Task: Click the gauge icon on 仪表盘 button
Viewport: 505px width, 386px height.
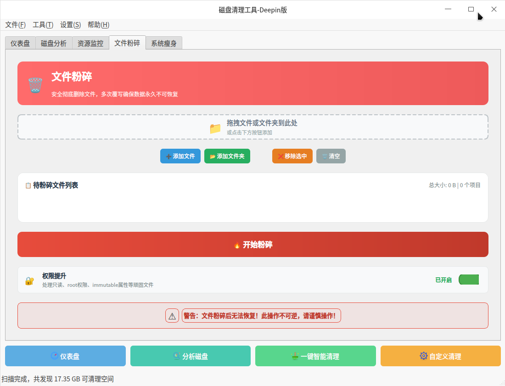Action: click(x=55, y=356)
